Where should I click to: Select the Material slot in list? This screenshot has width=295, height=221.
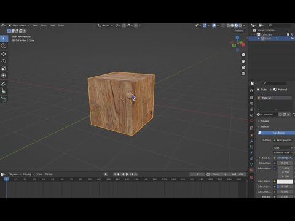tap(275, 98)
